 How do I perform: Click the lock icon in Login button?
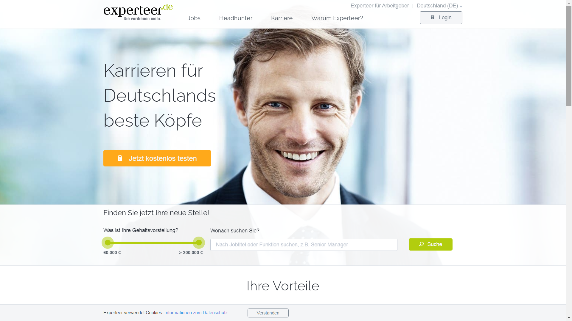point(433,18)
